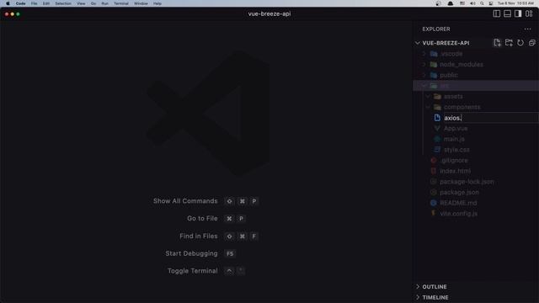Click the .gitignore git file icon
This screenshot has height=303, width=539.
433,161
